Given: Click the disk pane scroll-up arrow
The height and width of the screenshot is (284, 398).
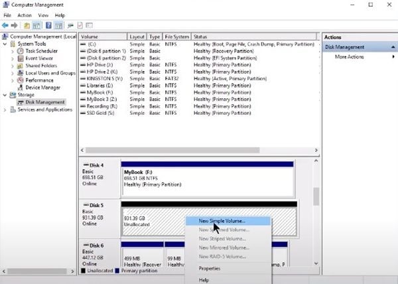Looking at the screenshot, I should (x=316, y=161).
